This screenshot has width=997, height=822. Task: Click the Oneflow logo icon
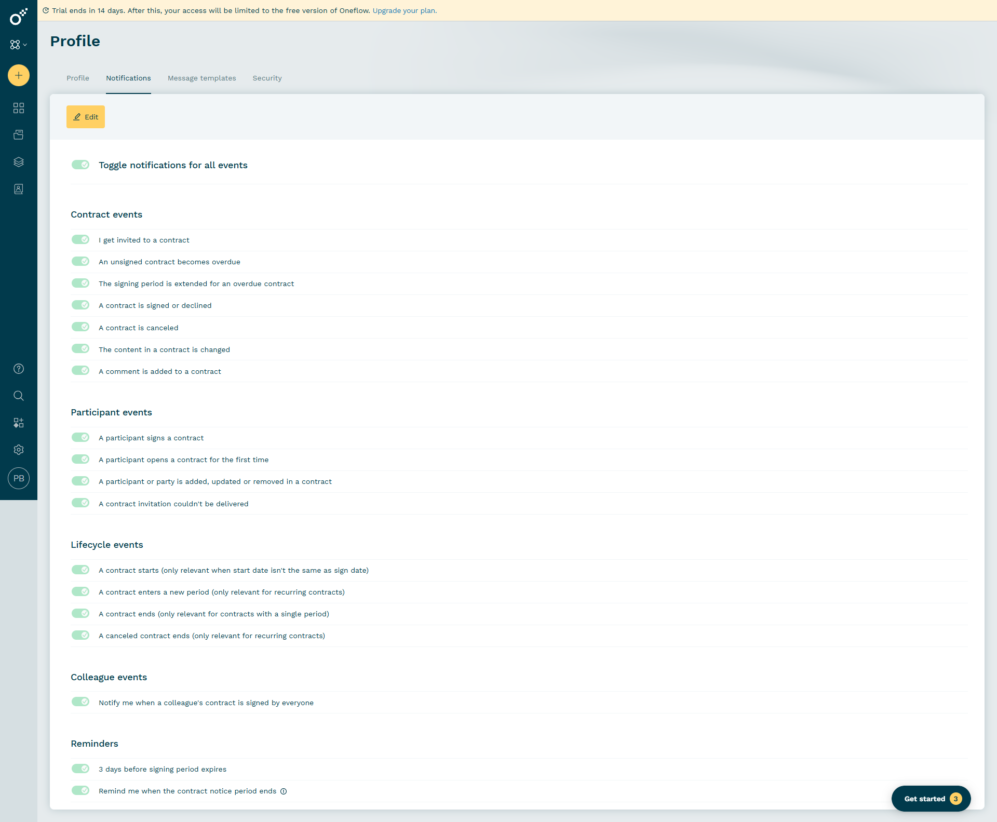pyautogui.click(x=18, y=17)
